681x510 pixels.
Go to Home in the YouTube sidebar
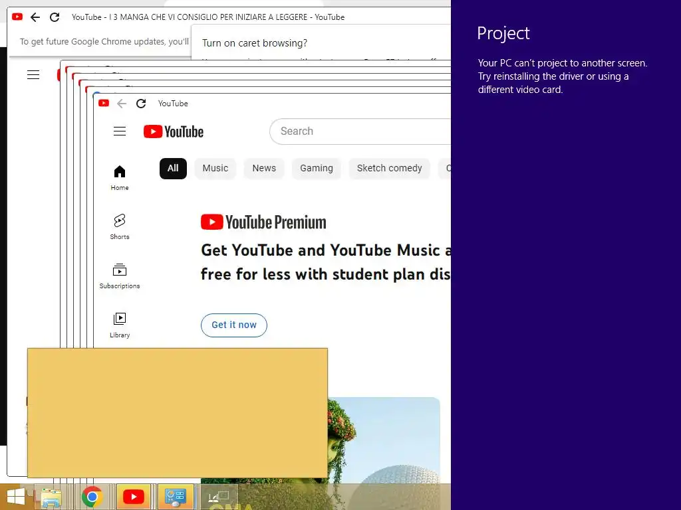coord(120,178)
